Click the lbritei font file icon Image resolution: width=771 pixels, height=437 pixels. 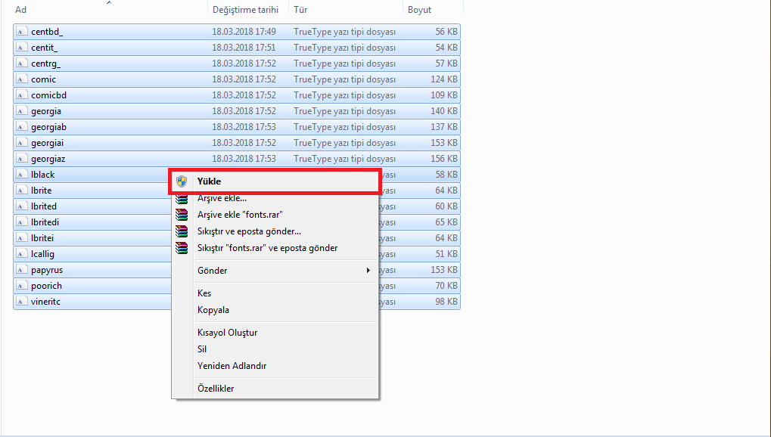(x=22, y=238)
